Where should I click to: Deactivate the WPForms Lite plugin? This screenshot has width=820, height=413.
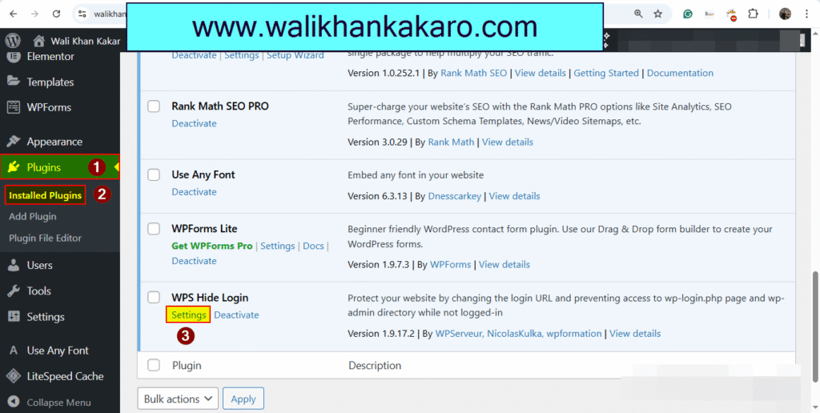pyautogui.click(x=194, y=260)
